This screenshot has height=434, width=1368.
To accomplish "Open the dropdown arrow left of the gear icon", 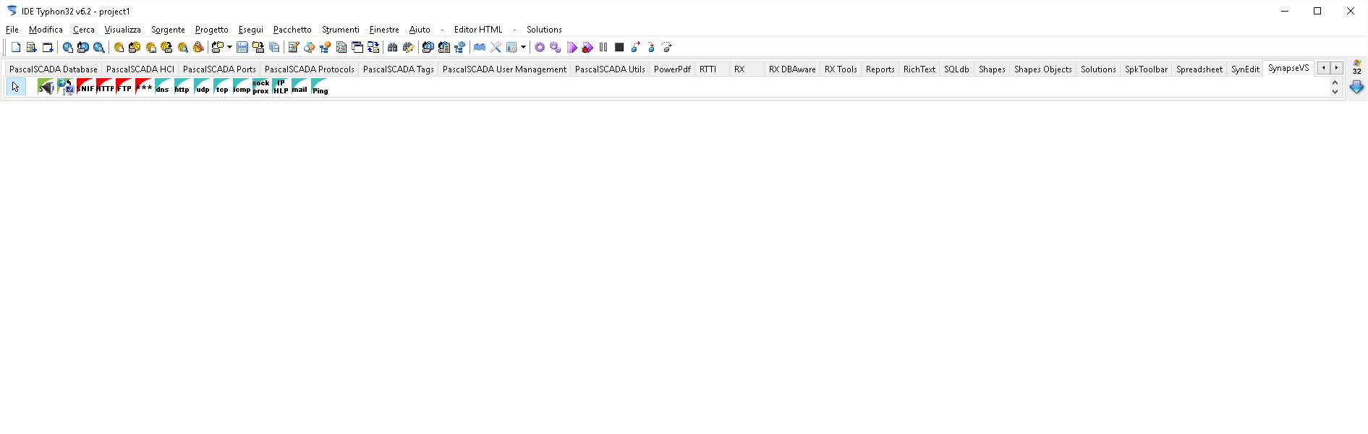I will pos(523,48).
